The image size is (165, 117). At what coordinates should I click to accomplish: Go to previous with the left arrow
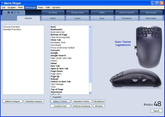tap(12, 12)
